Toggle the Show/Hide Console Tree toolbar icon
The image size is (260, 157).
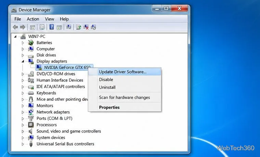coord(32,27)
